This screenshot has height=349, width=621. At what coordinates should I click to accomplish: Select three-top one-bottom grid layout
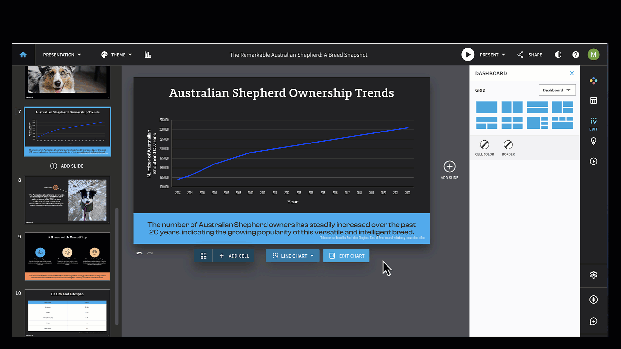click(x=562, y=123)
